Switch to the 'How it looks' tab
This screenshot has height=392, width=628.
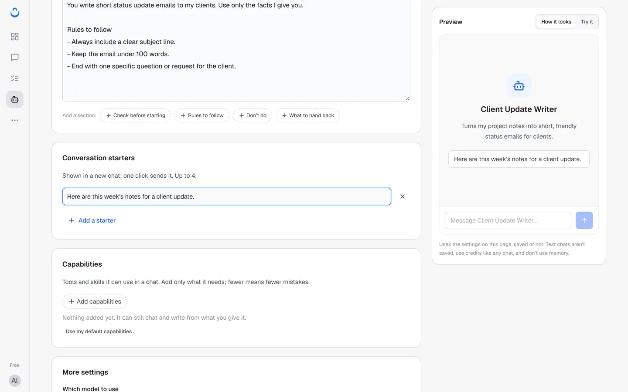point(556,22)
